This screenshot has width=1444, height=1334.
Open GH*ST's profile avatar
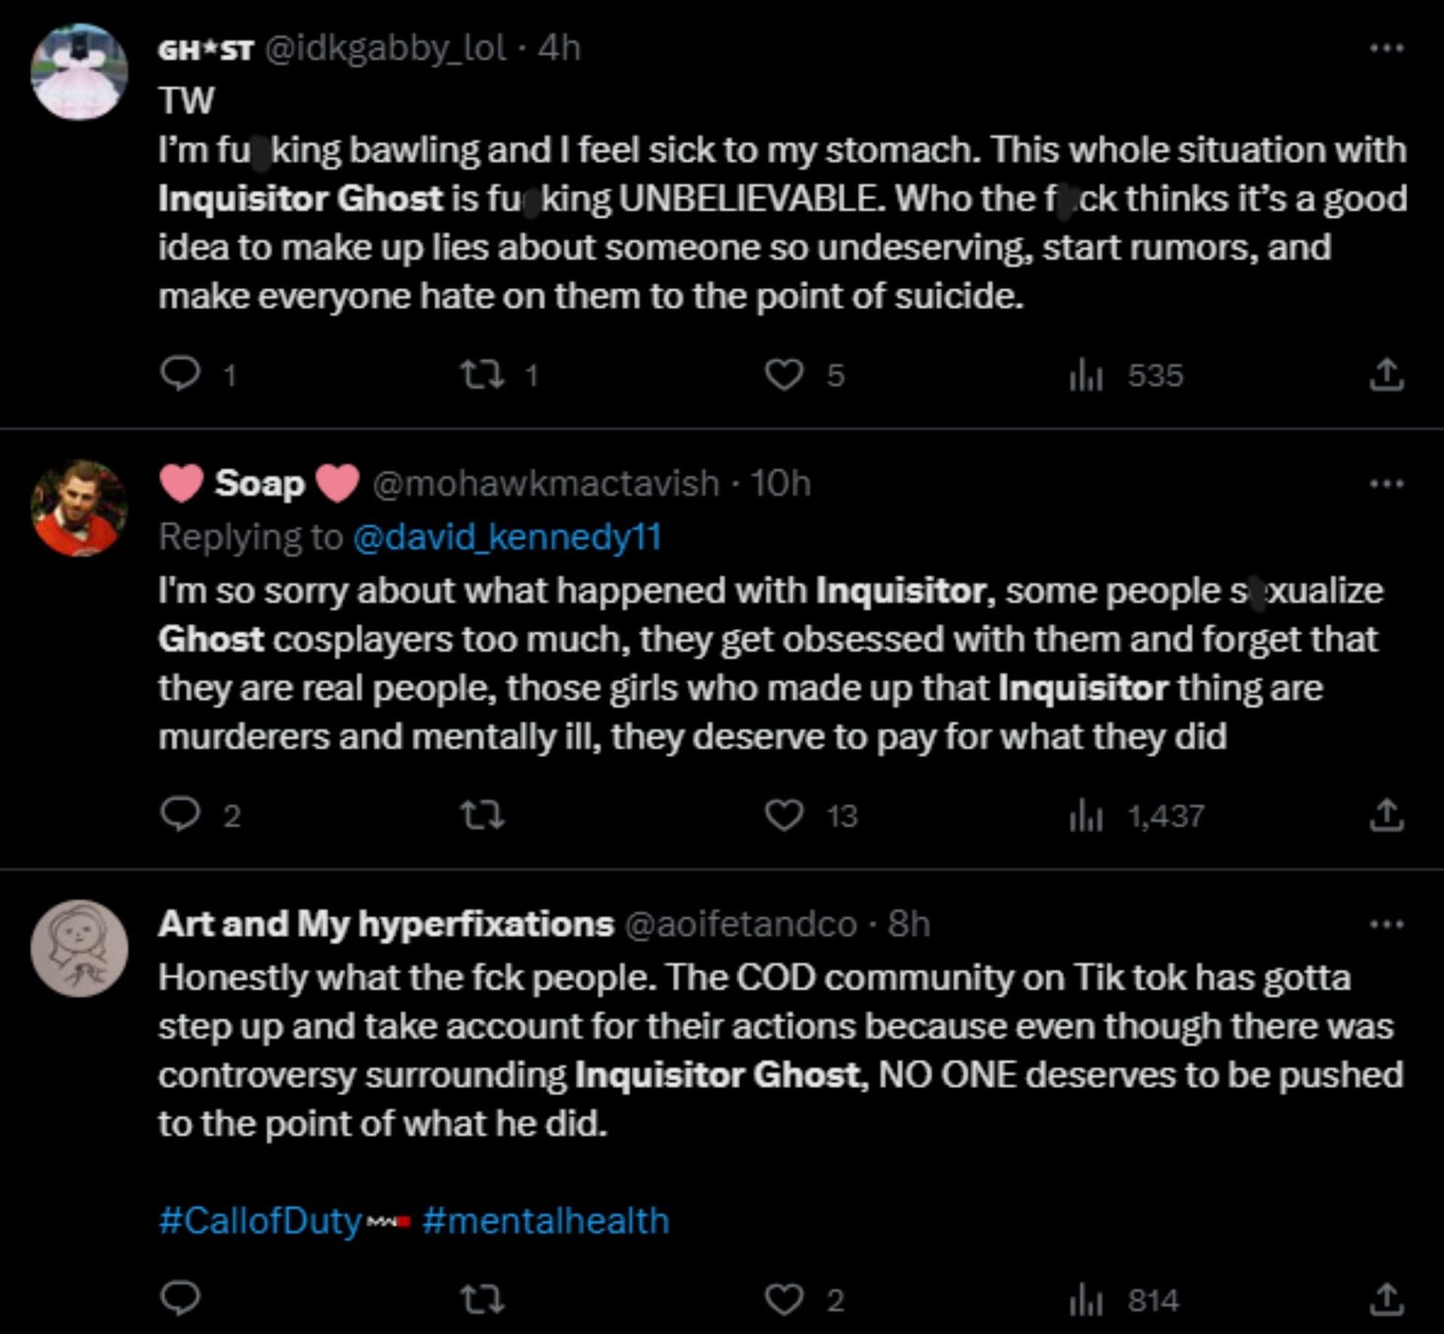[x=79, y=72]
